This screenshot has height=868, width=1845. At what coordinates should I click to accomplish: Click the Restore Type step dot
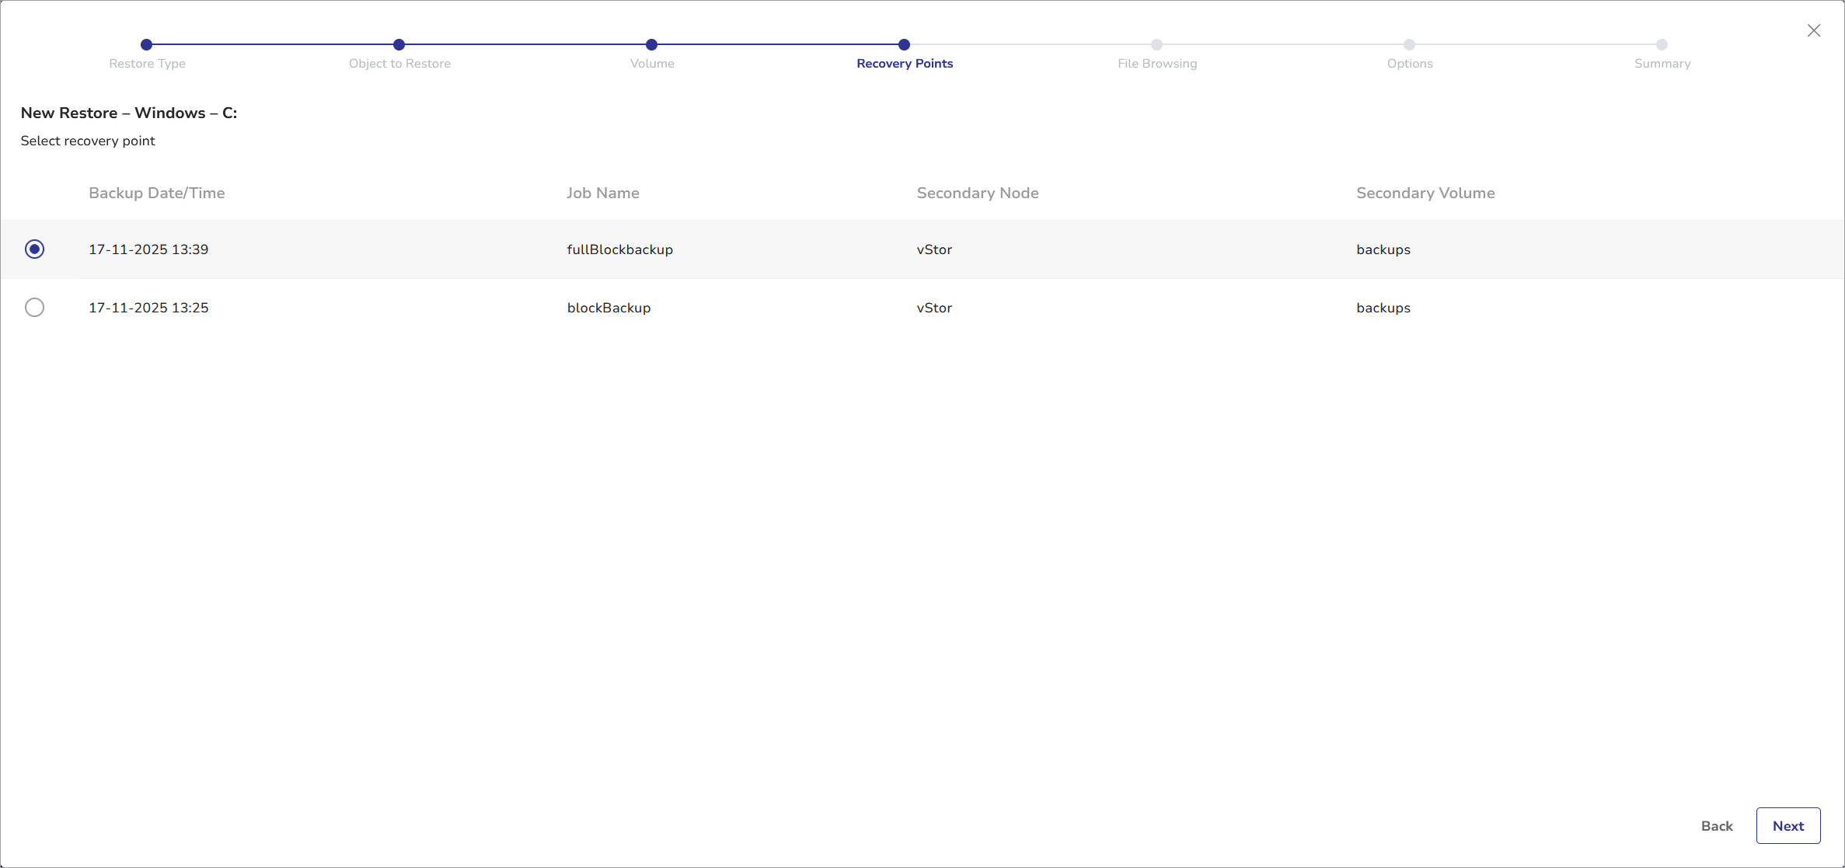click(x=146, y=44)
